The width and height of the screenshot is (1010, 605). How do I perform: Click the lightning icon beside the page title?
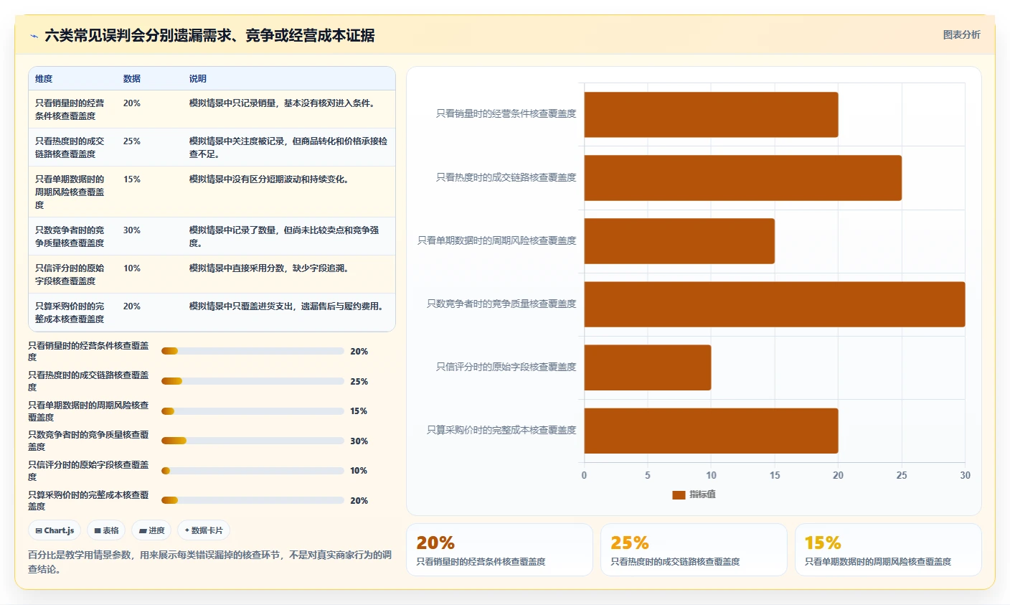(x=34, y=36)
